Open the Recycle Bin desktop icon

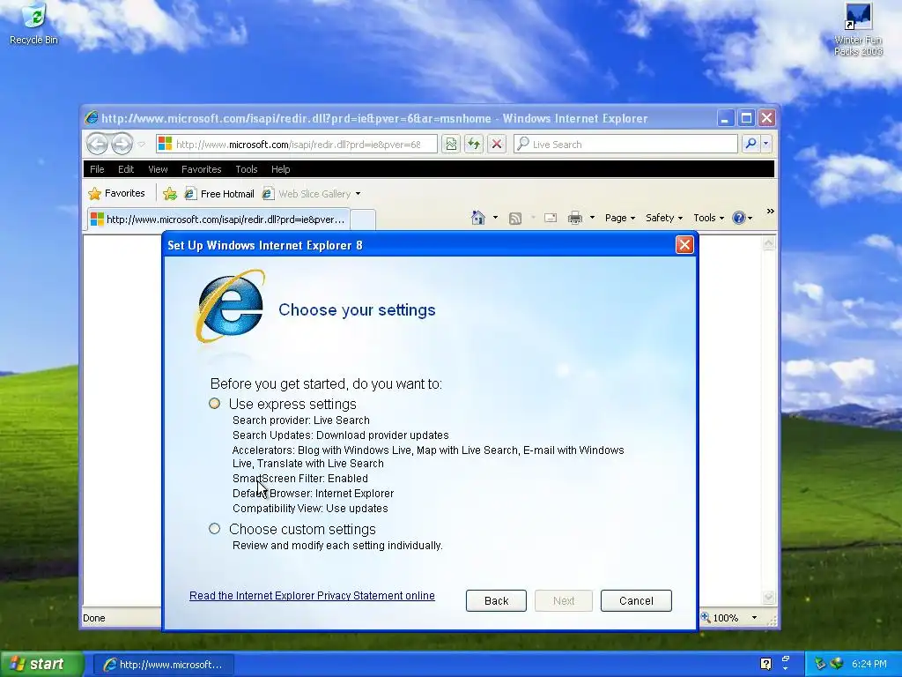coord(33,24)
